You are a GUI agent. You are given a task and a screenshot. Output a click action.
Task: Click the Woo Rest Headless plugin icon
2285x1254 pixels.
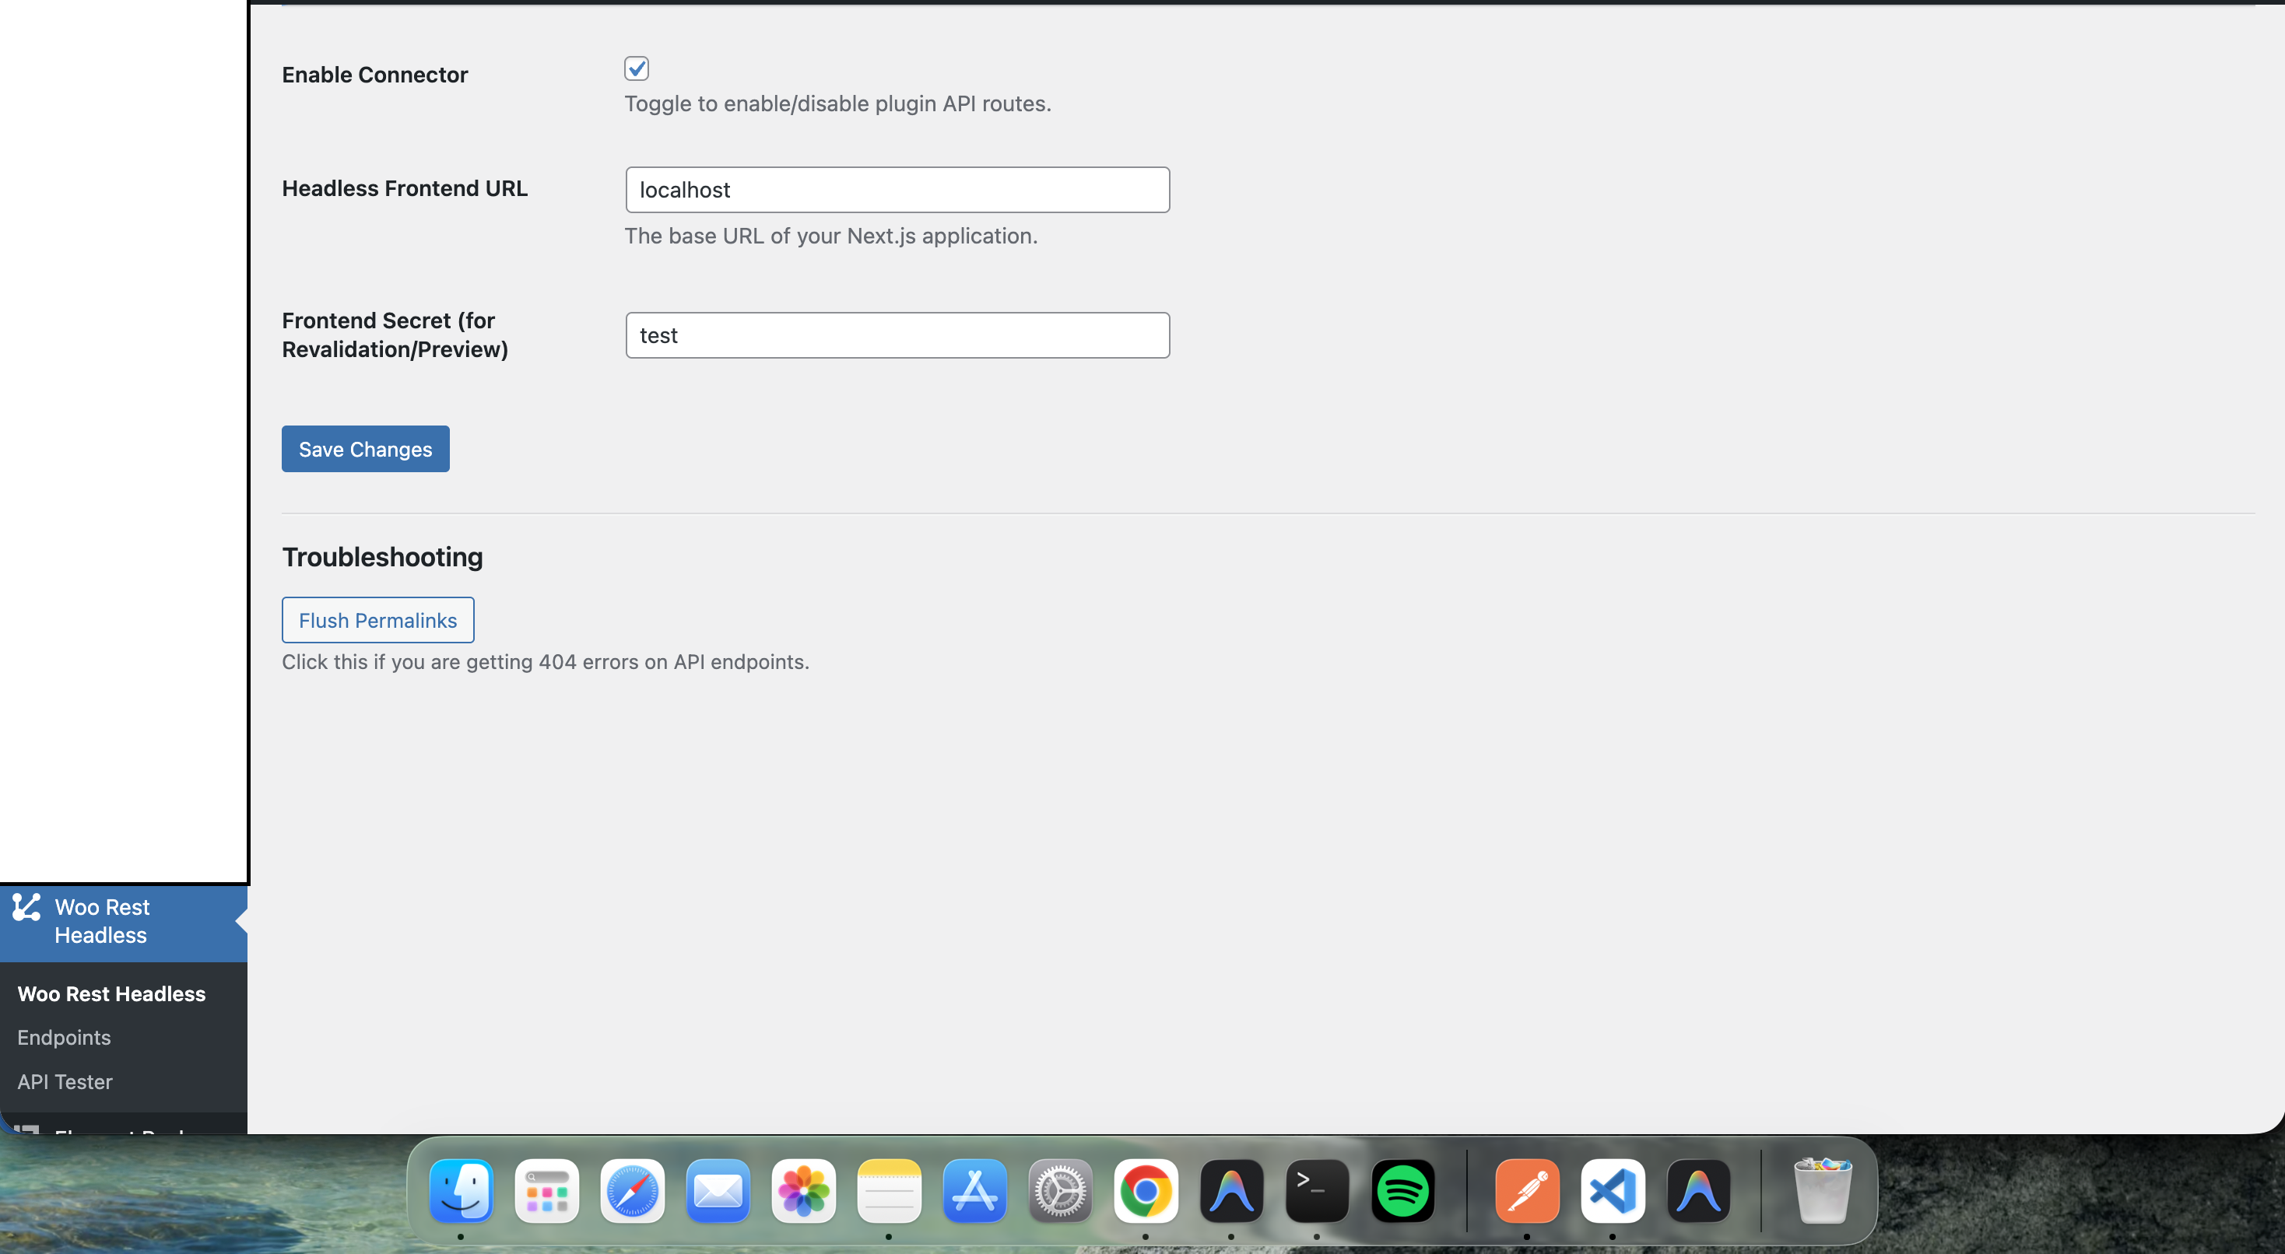point(26,907)
